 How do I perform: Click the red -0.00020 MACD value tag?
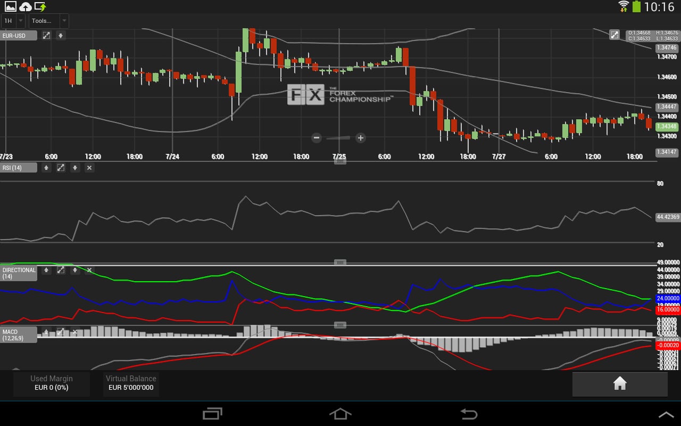668,345
